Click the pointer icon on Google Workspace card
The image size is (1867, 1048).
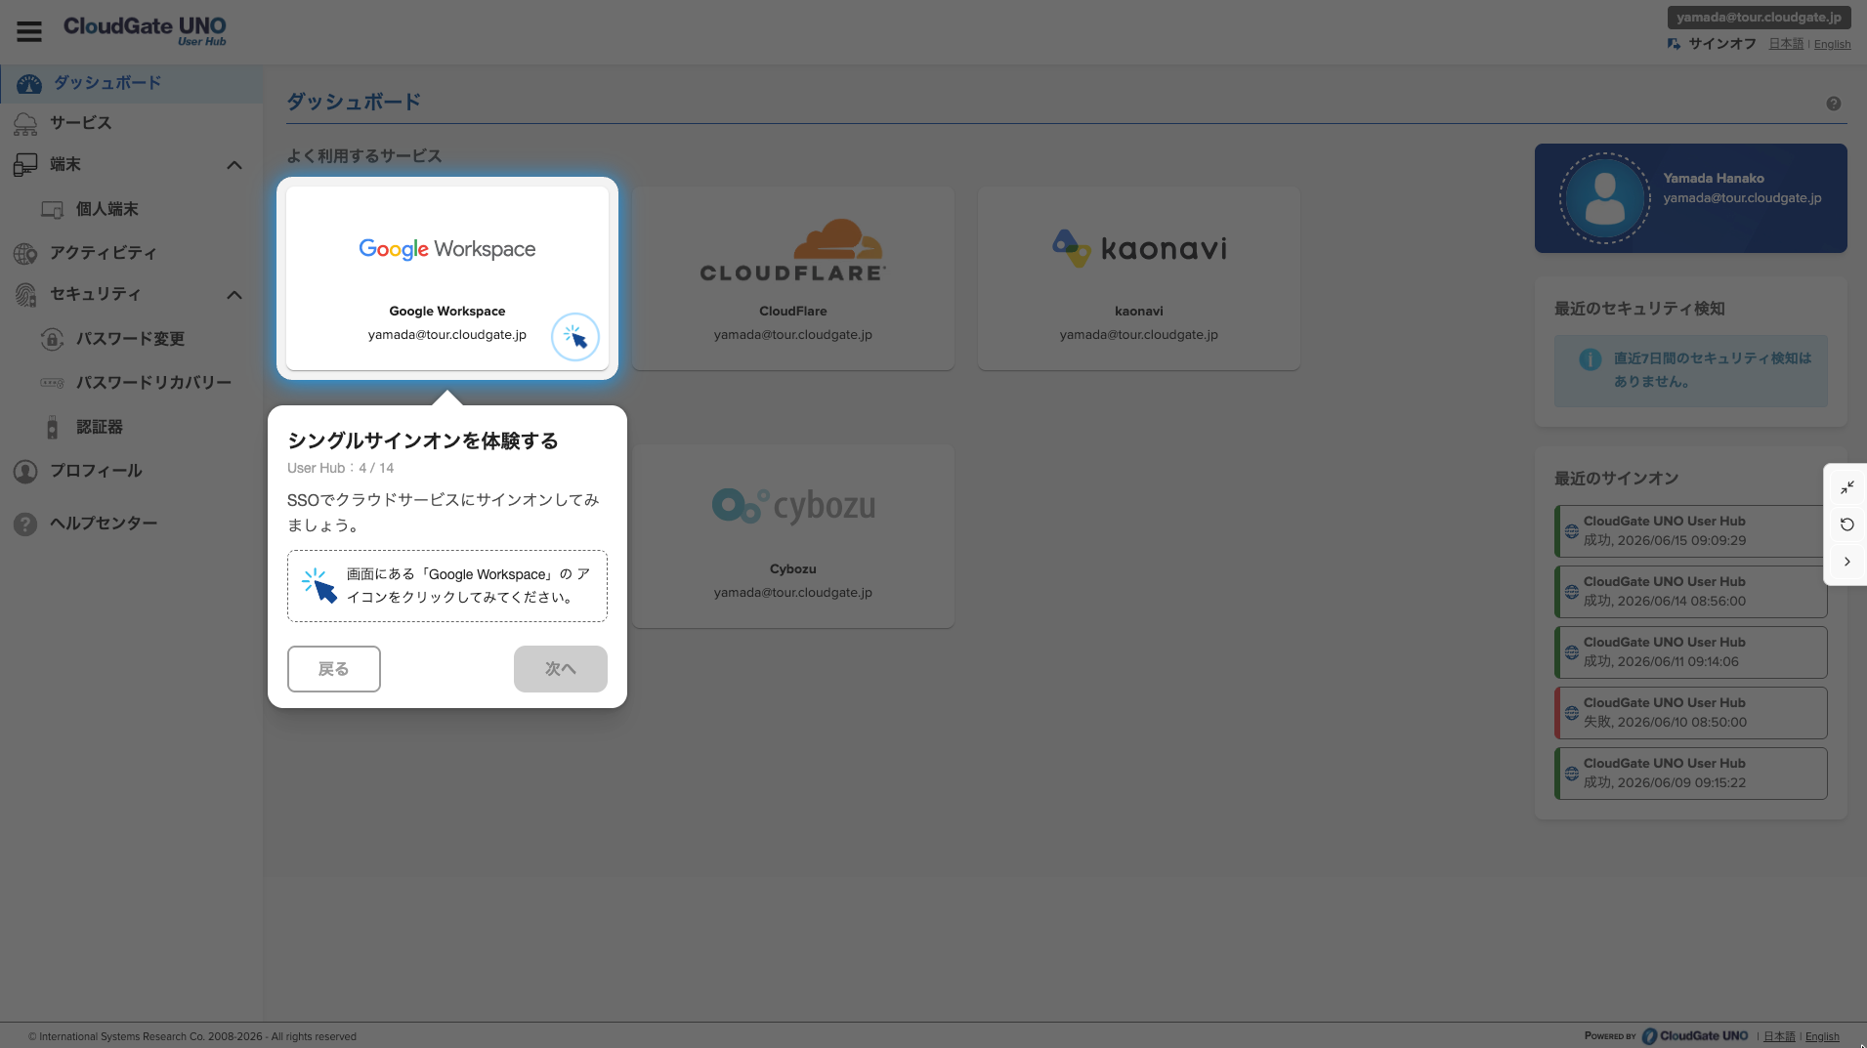[574, 337]
